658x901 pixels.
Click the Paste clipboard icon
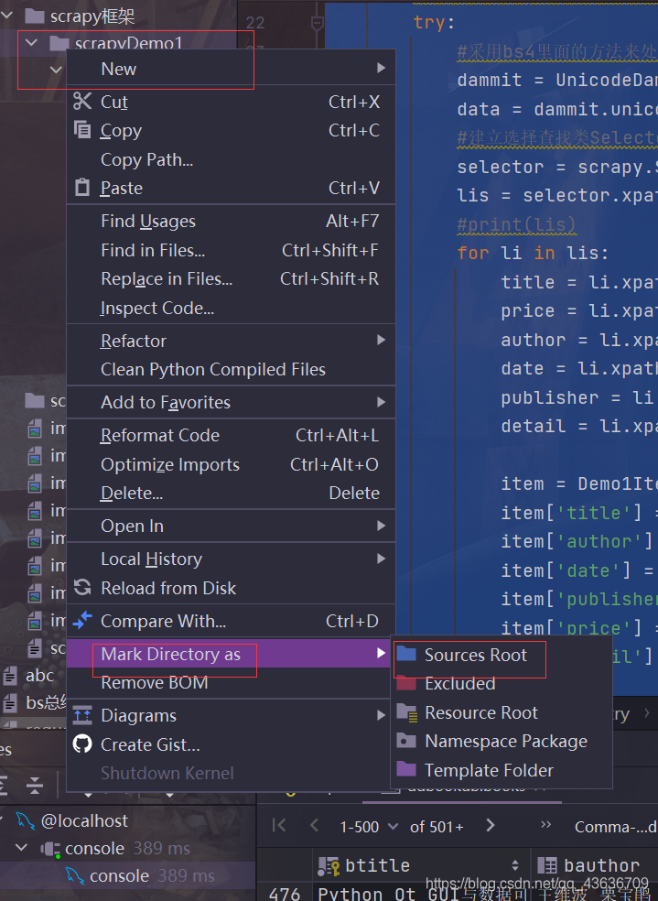tap(82, 188)
